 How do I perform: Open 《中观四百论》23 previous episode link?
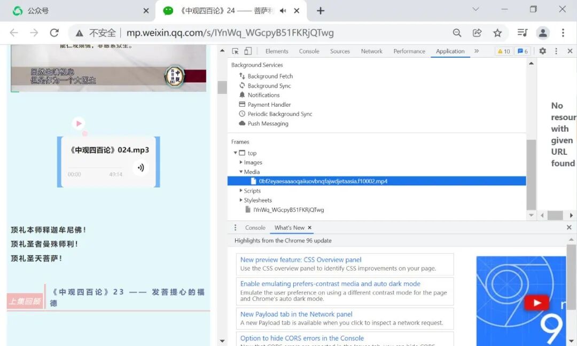pyautogui.click(x=127, y=297)
